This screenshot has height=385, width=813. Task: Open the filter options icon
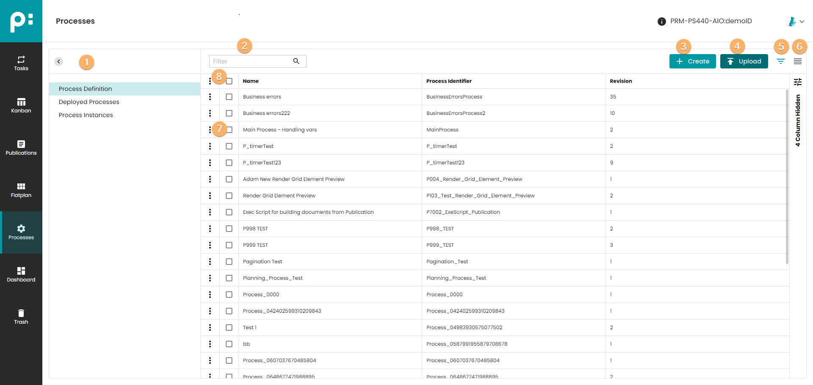coord(781,61)
